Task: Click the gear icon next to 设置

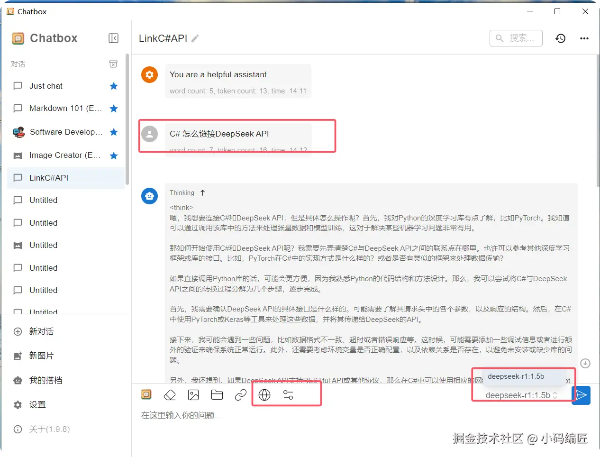Action: point(18,405)
